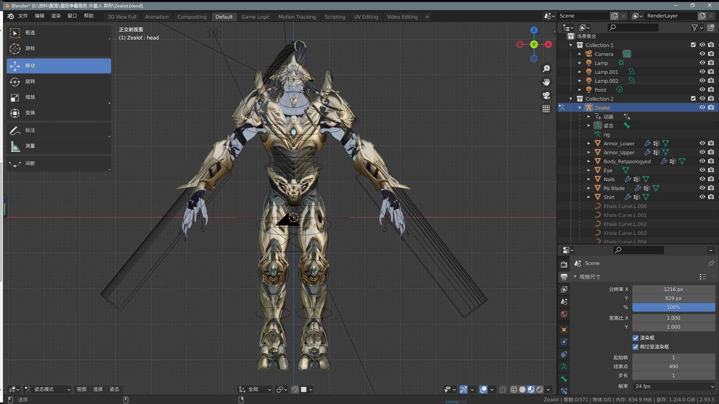Open the 姿态模式 mode dropdown
Viewport: 719px width, 404px height.
point(48,389)
